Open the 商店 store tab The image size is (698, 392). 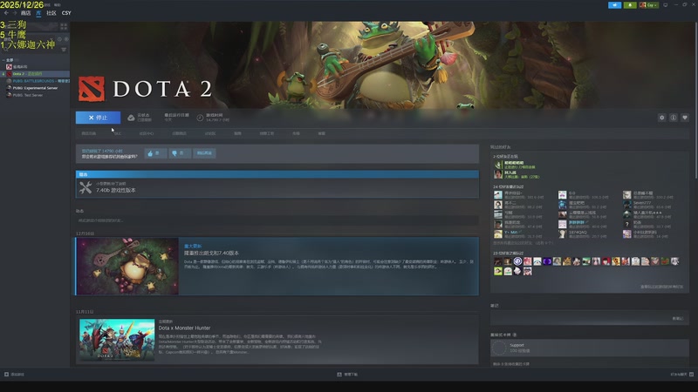25,13
